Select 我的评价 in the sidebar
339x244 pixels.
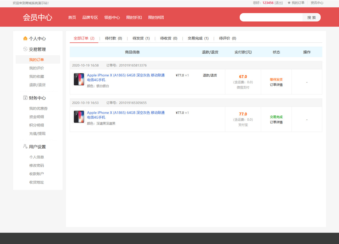(37, 68)
